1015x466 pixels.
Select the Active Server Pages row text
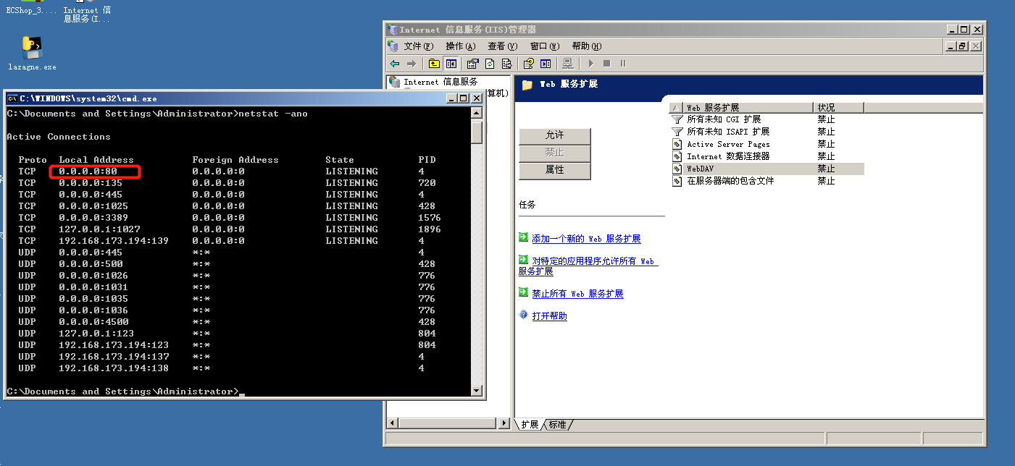(x=728, y=144)
